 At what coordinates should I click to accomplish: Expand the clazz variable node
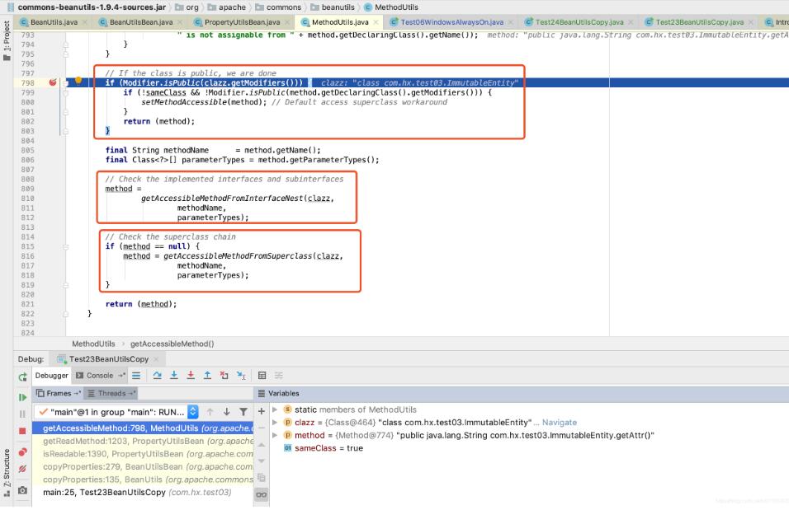pos(275,423)
